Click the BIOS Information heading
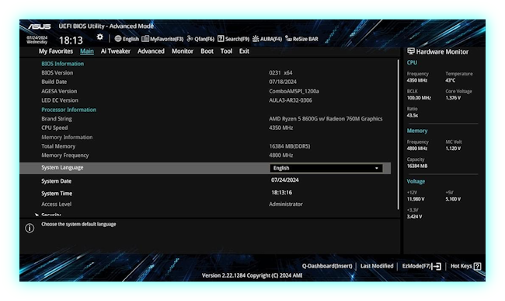Image resolution: width=505 pixels, height=301 pixels. point(62,64)
